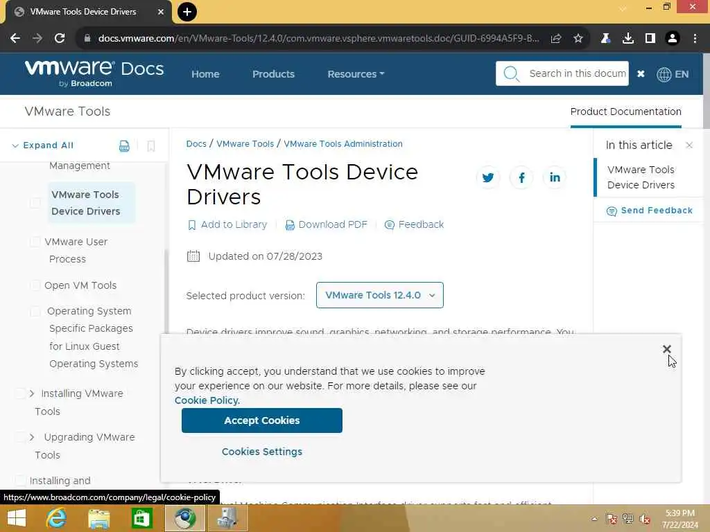The width and height of the screenshot is (710, 532).
Task: Open the Open VM Tools topic
Action: [80, 285]
